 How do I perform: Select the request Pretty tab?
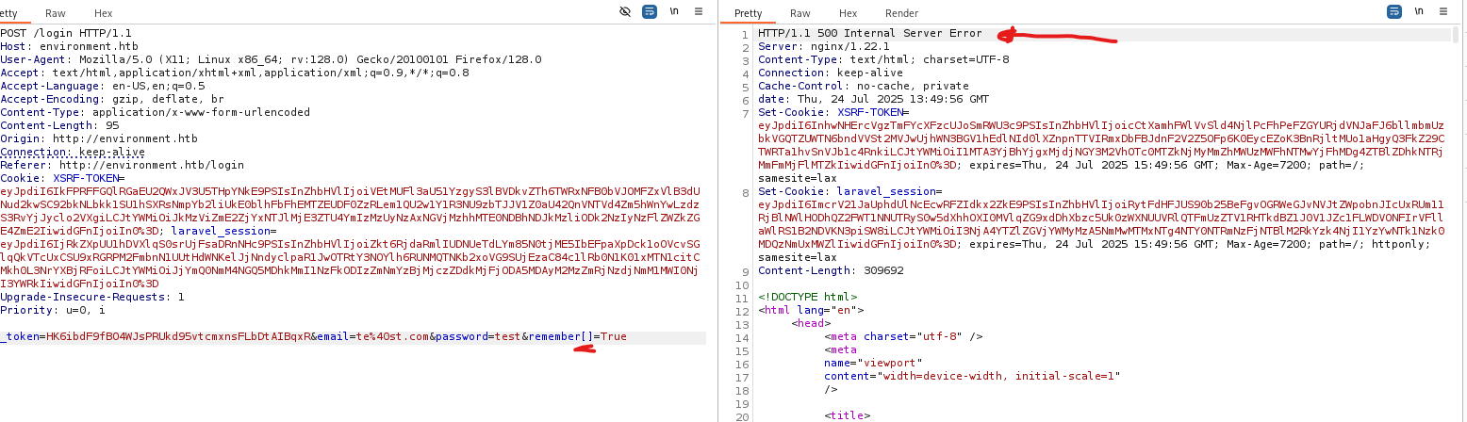pos(9,13)
